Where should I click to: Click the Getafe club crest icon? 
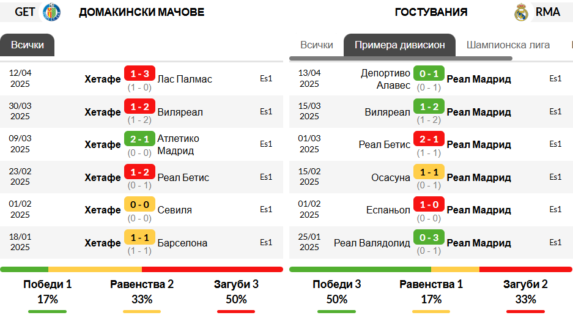51,12
